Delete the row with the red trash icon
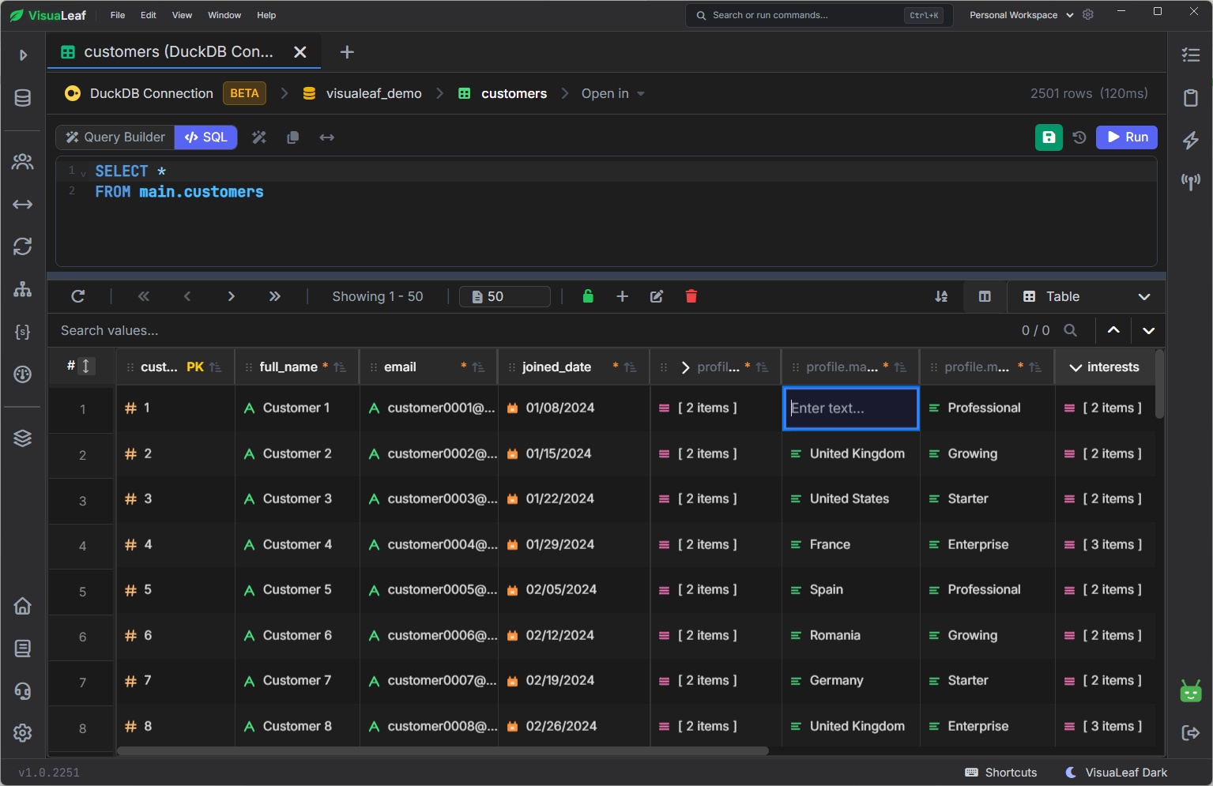Viewport: 1213px width, 786px height. coord(691,296)
